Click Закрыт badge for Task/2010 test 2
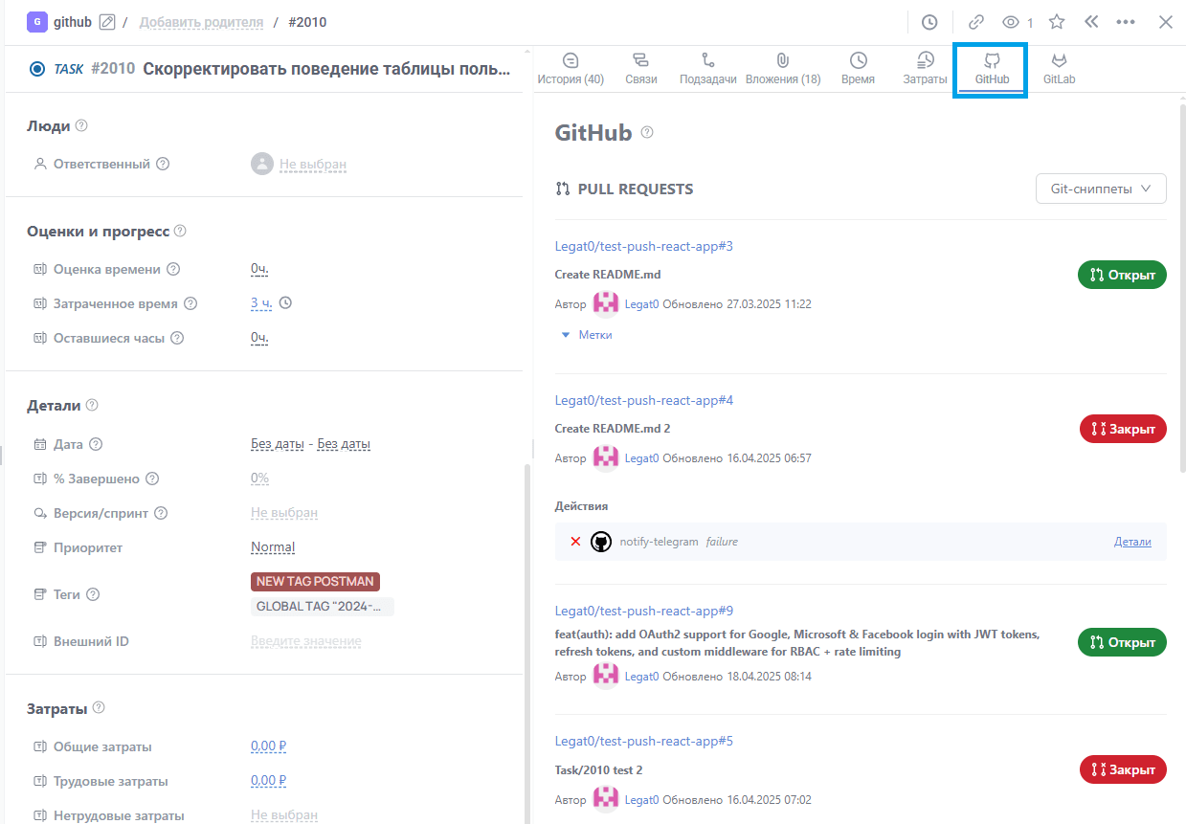 1123,769
